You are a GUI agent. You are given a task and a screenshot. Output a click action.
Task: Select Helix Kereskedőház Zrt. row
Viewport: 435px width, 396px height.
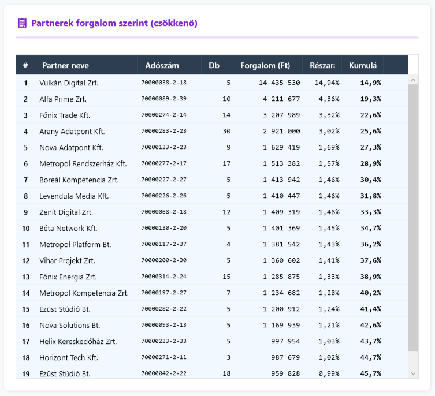click(77, 342)
